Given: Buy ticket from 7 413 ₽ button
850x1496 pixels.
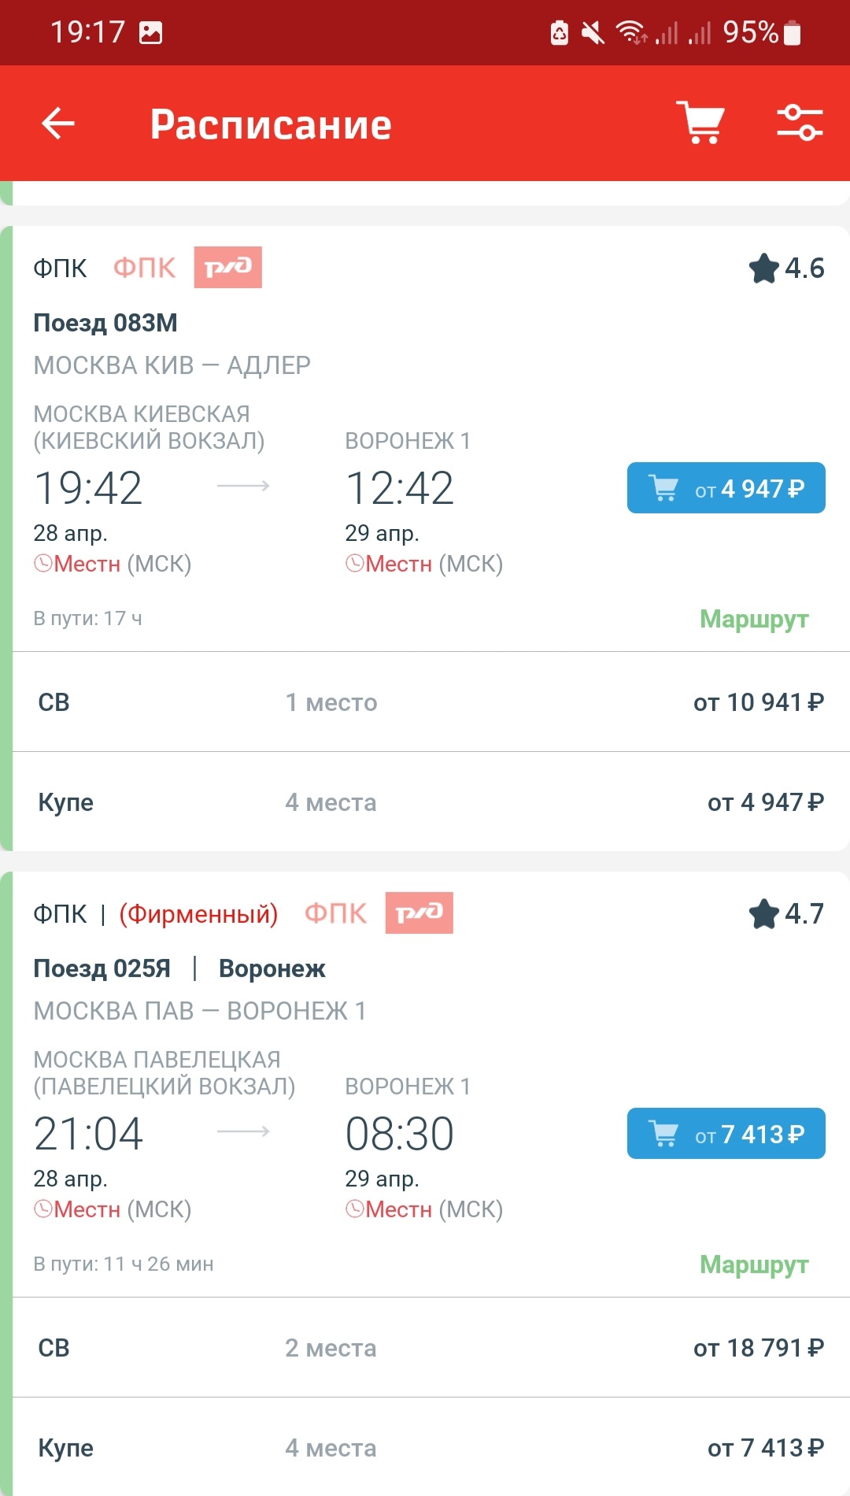Looking at the screenshot, I should pyautogui.click(x=726, y=1134).
